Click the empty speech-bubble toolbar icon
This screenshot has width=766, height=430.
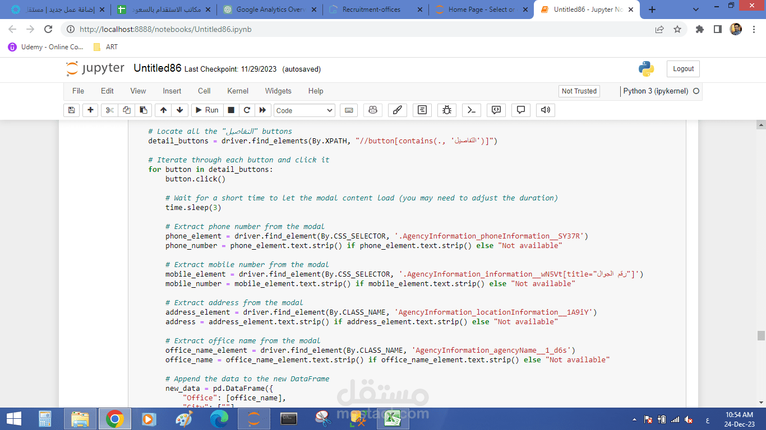[x=521, y=110]
